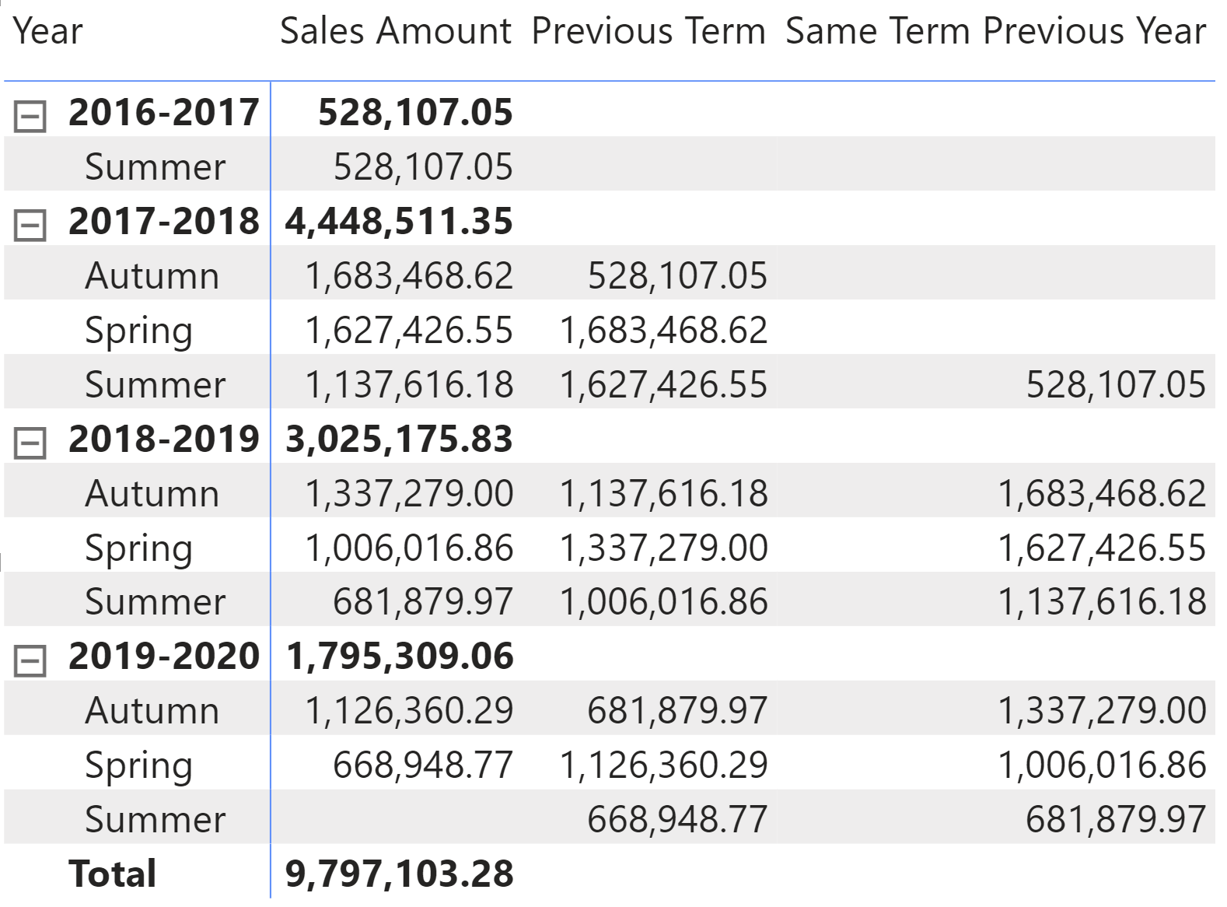Select the 2016-2017 Summer row label

[155, 167]
